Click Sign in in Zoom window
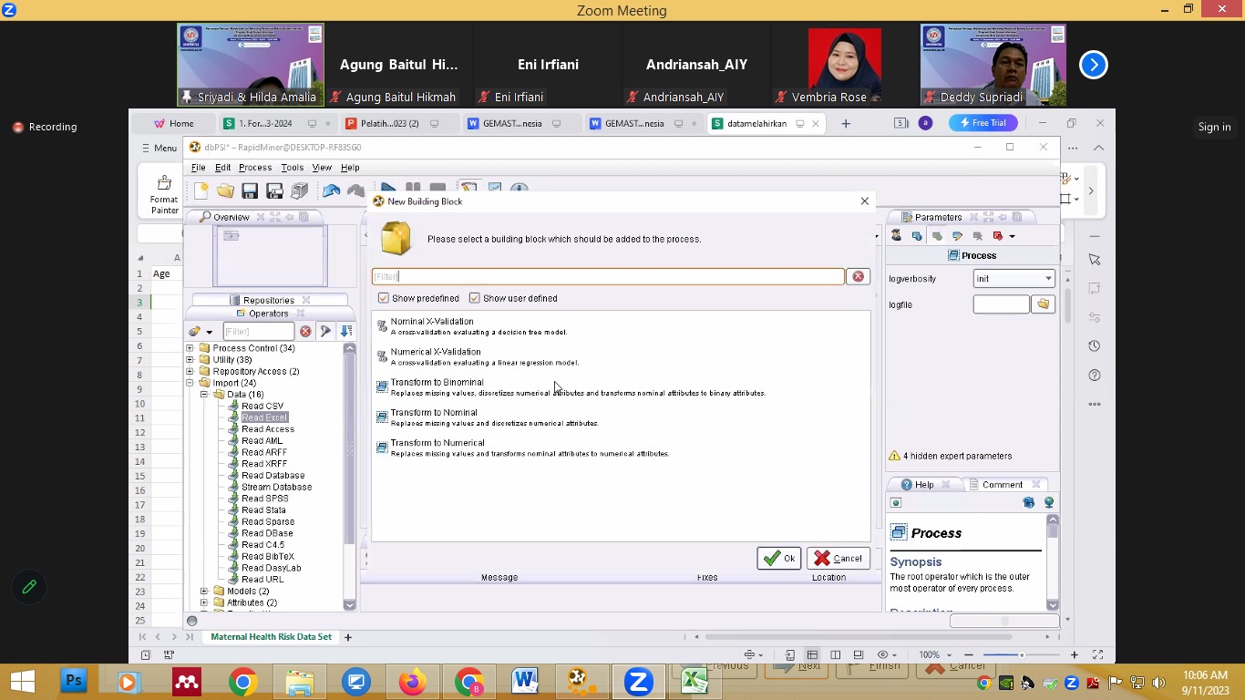 (1214, 127)
